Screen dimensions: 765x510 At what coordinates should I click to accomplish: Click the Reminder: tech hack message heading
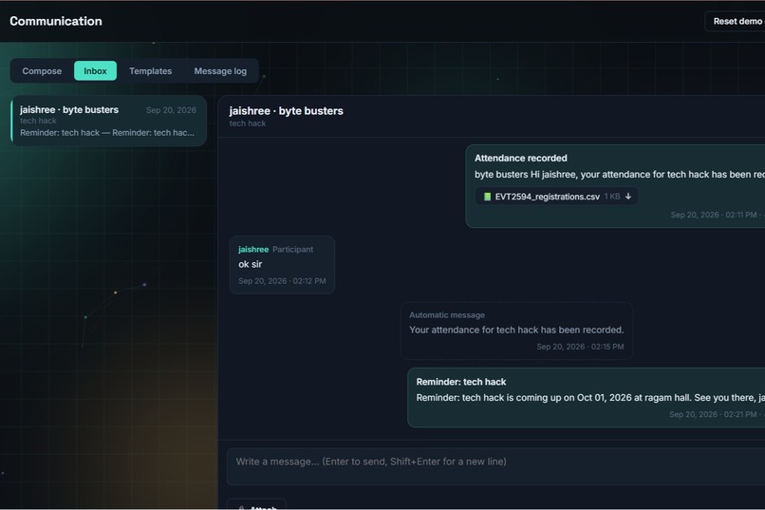coord(461,382)
